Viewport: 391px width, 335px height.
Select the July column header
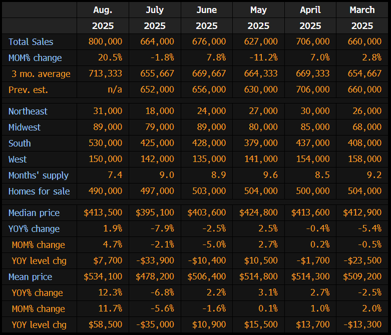(x=155, y=10)
